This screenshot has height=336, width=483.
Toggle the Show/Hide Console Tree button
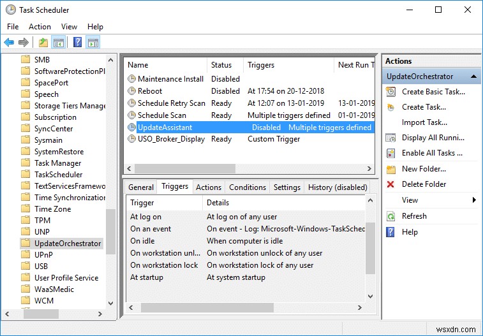point(59,43)
